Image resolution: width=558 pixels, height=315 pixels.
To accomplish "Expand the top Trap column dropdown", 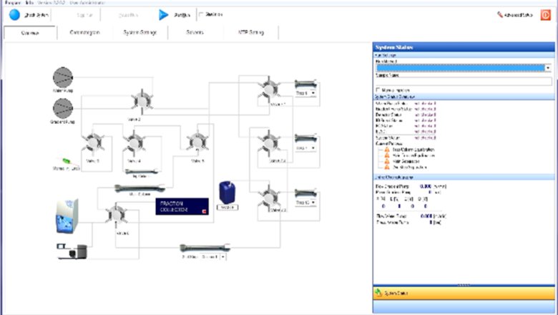I will pos(313,93).
